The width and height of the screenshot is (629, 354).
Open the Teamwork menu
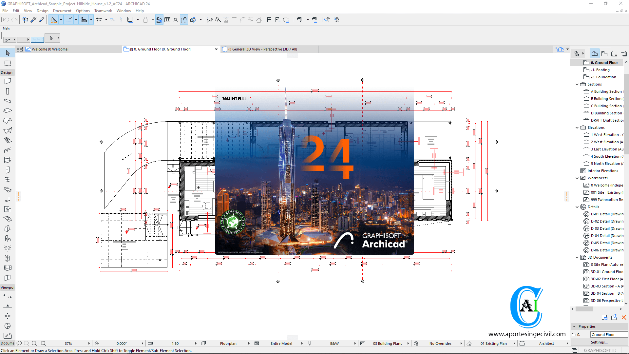click(103, 11)
